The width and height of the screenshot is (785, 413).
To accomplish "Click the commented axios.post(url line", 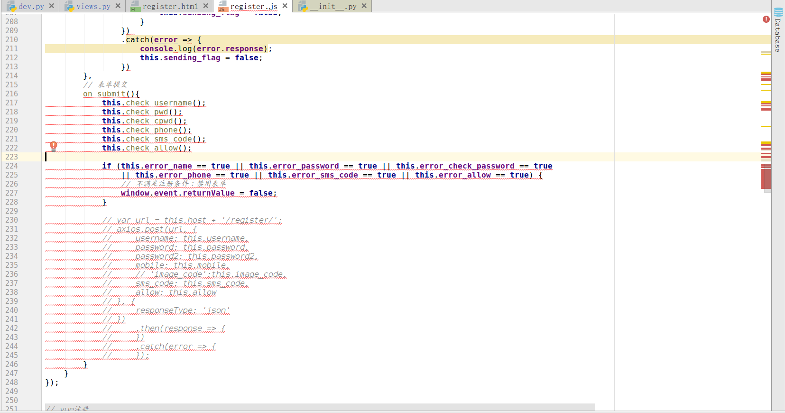I will (x=149, y=229).
